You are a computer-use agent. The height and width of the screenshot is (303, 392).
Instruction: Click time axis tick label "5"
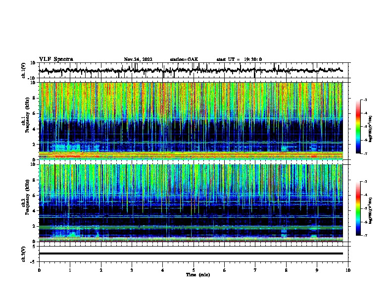194,270
